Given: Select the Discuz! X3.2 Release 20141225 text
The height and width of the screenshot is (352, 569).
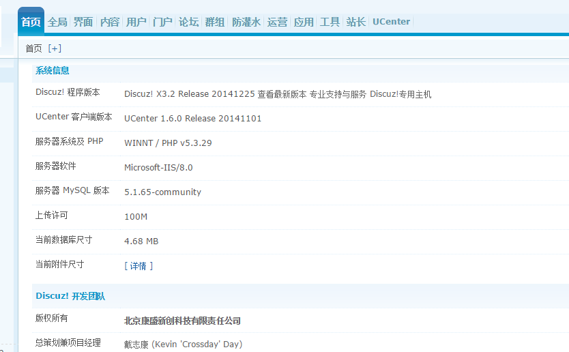Looking at the screenshot, I should tap(190, 94).
